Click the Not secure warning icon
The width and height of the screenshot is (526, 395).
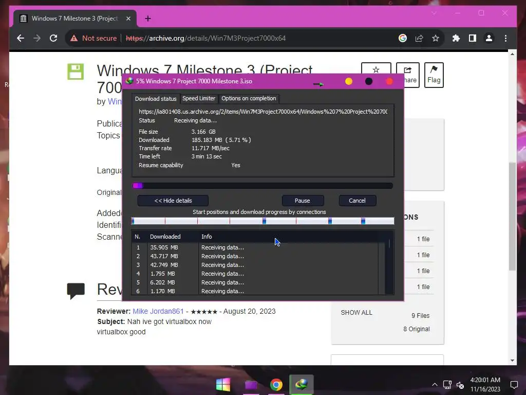(x=74, y=38)
